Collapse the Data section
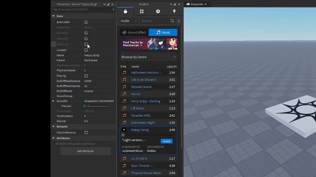This screenshot has width=316, height=177. [x=53, y=16]
